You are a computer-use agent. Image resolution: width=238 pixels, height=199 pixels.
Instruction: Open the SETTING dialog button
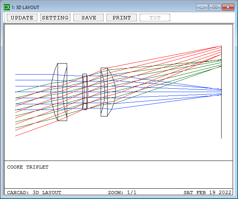55,18
